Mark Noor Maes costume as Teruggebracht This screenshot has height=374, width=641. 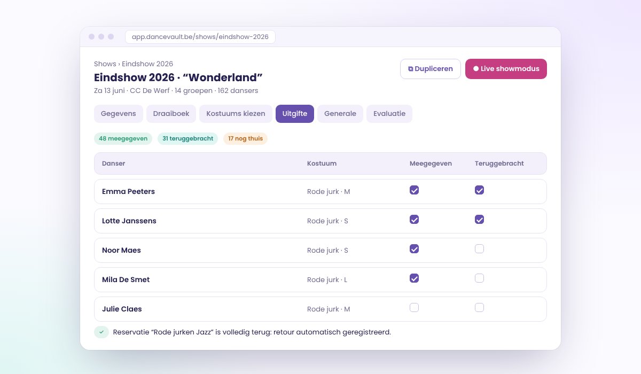click(x=479, y=249)
